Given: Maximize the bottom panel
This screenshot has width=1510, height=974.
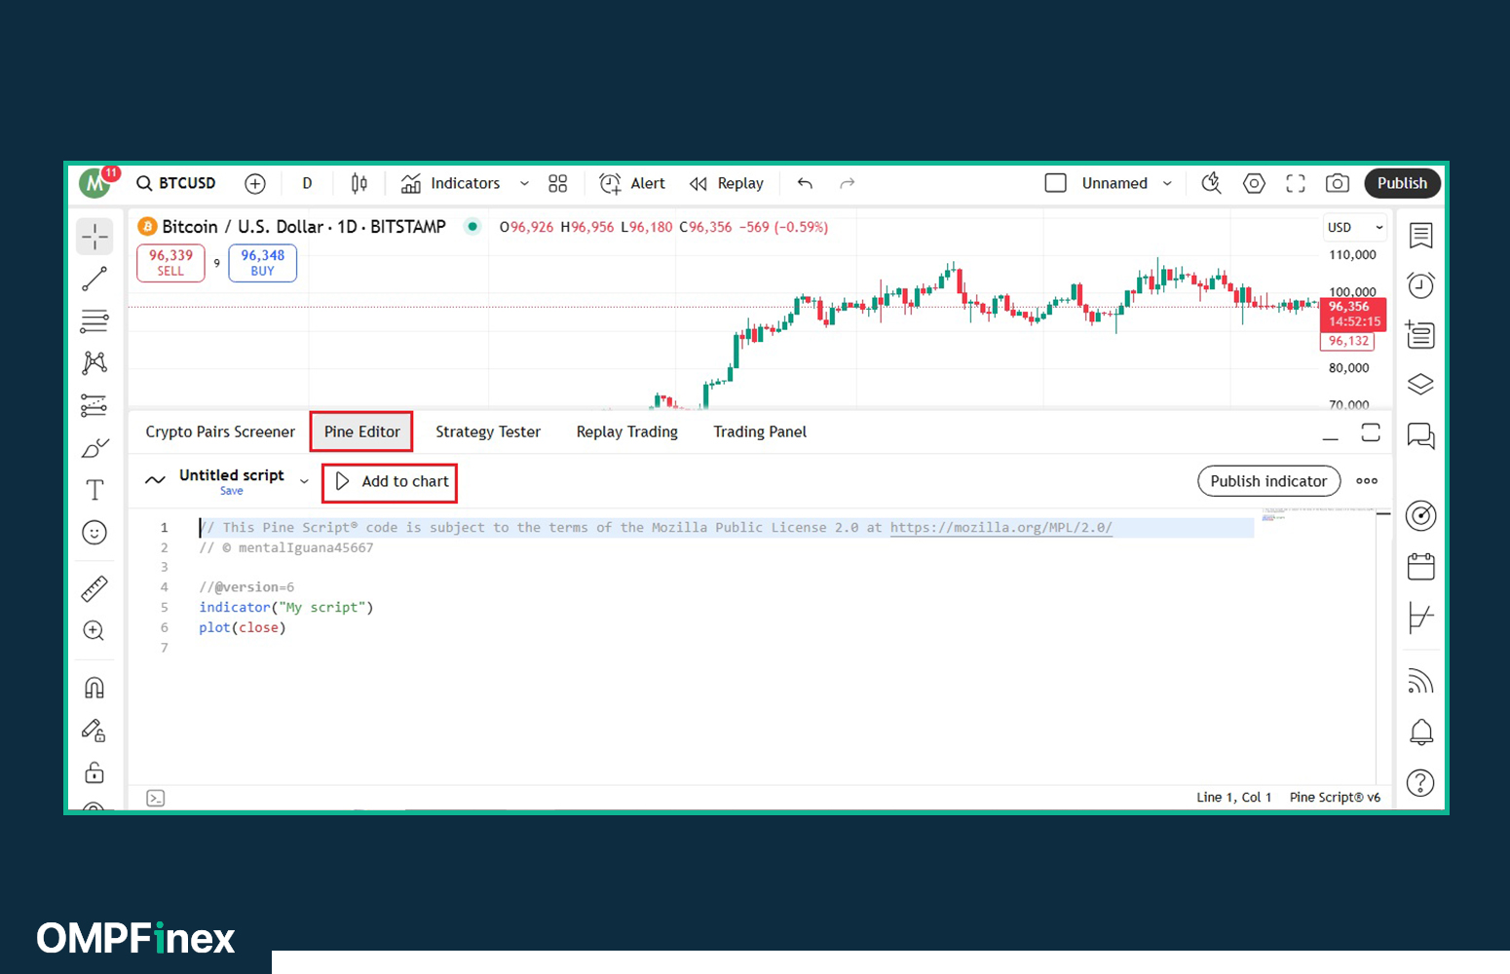Looking at the screenshot, I should pyautogui.click(x=1371, y=432).
